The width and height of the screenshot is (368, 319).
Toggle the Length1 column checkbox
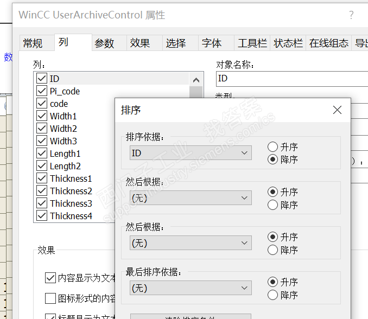(42, 153)
